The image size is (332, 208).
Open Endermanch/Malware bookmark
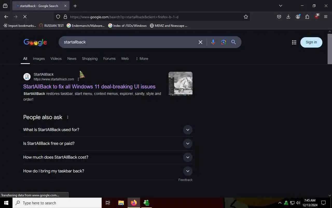pyautogui.click(x=86, y=25)
